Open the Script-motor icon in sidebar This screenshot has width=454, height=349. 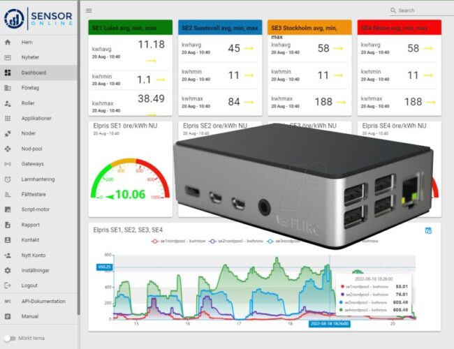[8, 209]
